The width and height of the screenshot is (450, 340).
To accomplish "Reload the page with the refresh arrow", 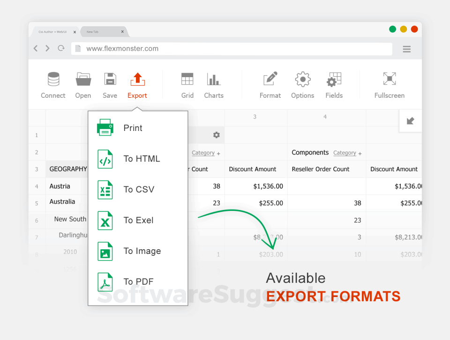I will click(x=60, y=48).
